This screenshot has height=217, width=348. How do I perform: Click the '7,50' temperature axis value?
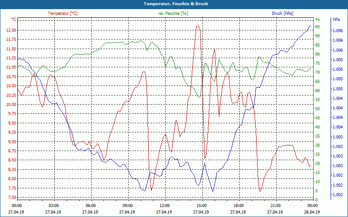pyautogui.click(x=12, y=197)
